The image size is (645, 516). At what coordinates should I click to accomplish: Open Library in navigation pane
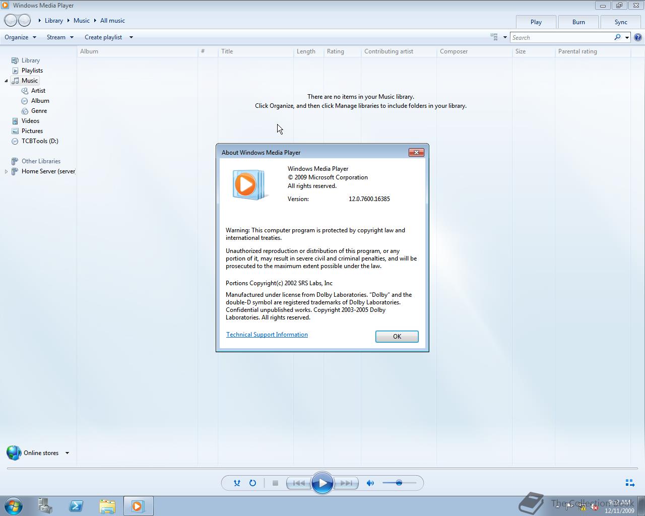tap(30, 60)
